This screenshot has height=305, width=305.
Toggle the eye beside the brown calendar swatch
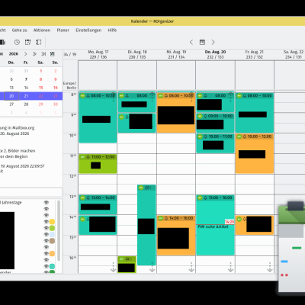46,241
